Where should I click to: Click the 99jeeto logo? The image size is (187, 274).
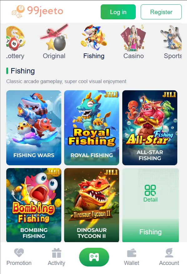38,11
